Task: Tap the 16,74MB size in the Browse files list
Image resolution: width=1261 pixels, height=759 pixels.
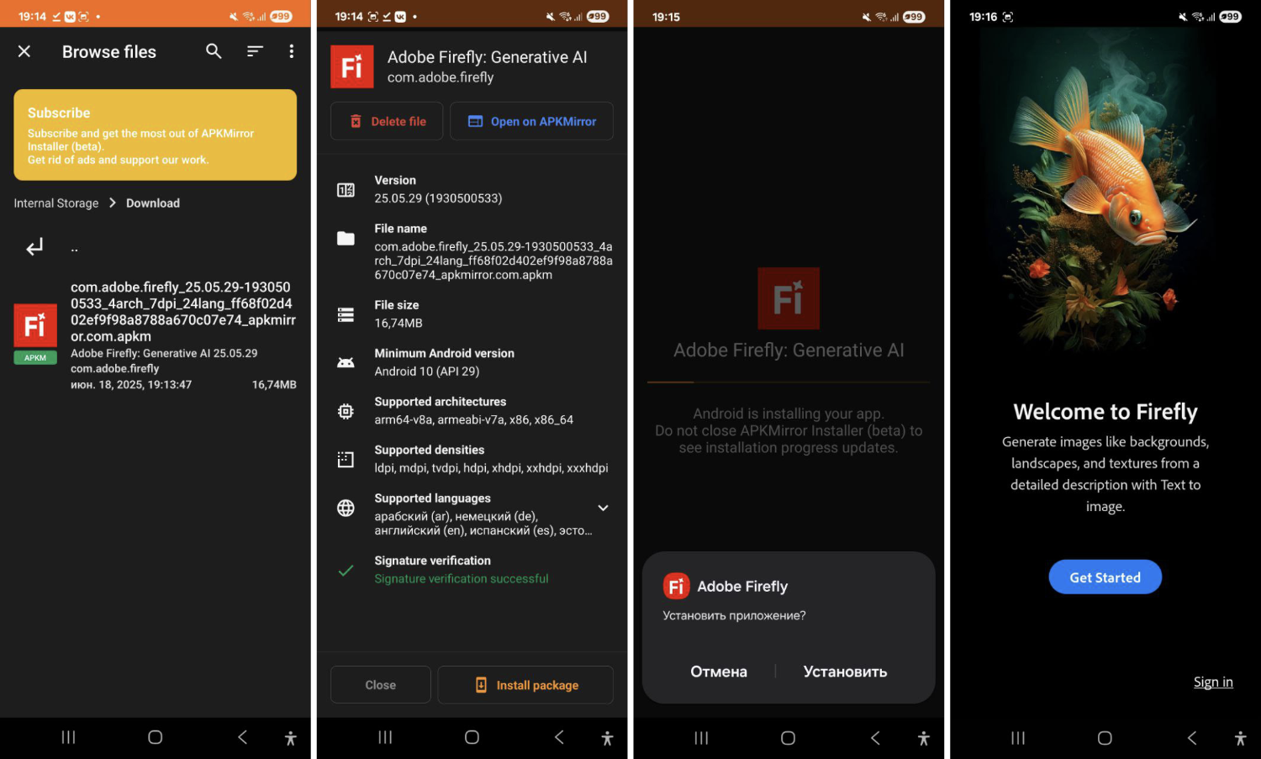Action: tap(274, 385)
